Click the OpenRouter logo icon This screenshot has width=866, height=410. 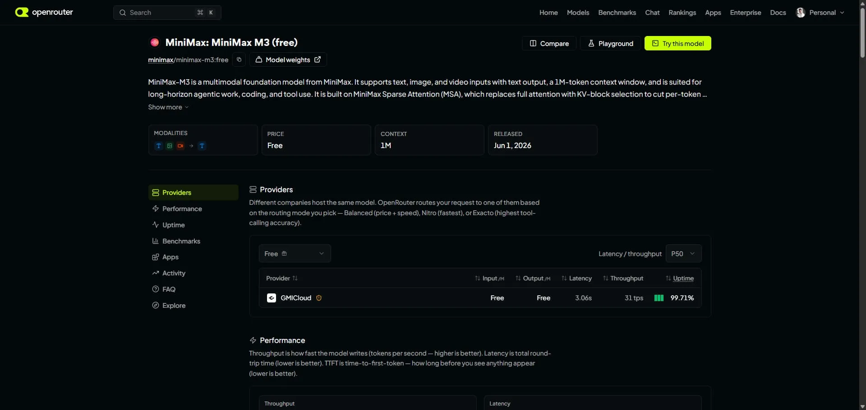pyautogui.click(x=22, y=12)
